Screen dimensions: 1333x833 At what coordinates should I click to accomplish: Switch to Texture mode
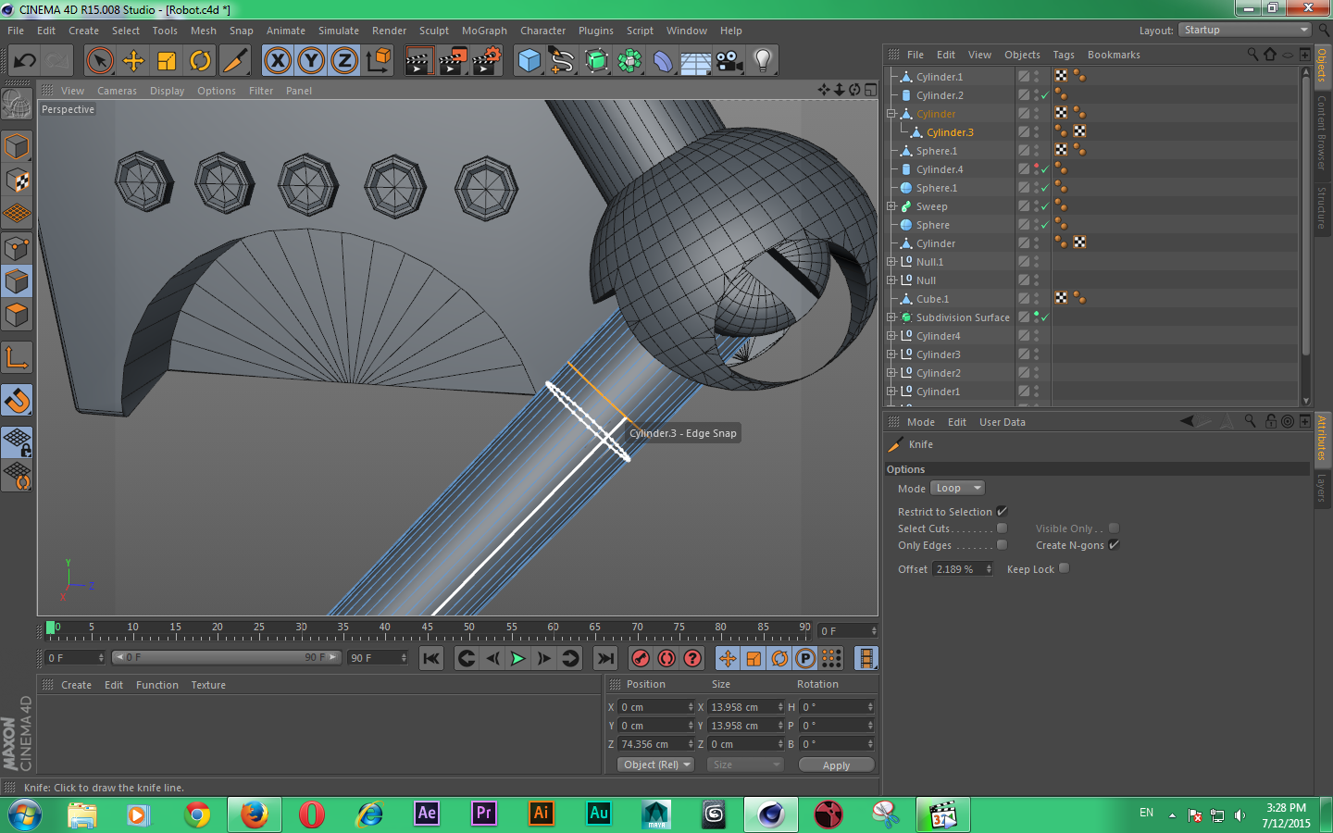[17, 180]
